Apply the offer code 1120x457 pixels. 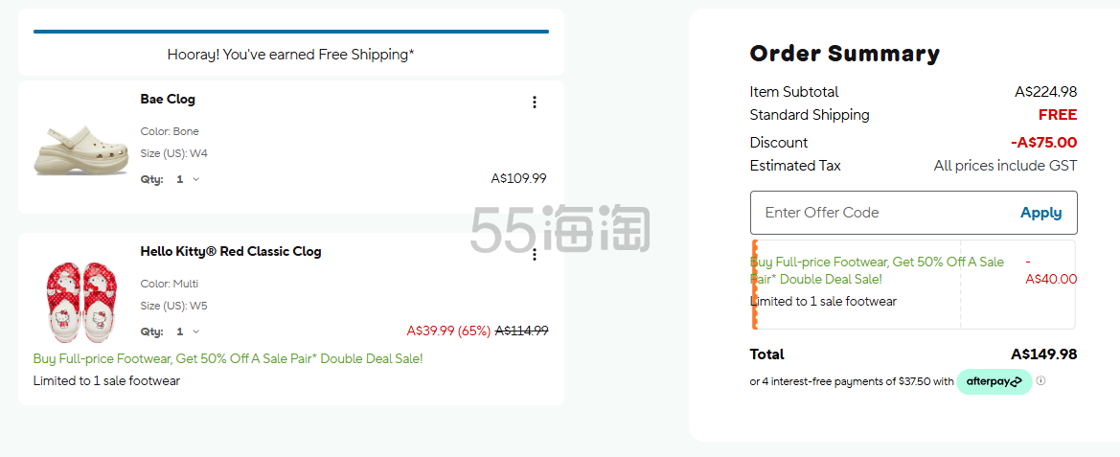pos(1040,213)
